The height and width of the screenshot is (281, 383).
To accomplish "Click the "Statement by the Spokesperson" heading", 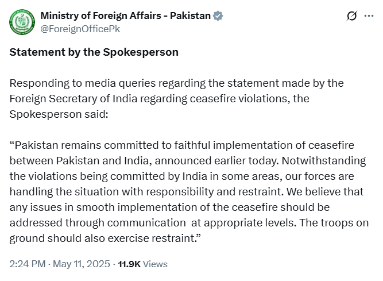I will 94,52.
